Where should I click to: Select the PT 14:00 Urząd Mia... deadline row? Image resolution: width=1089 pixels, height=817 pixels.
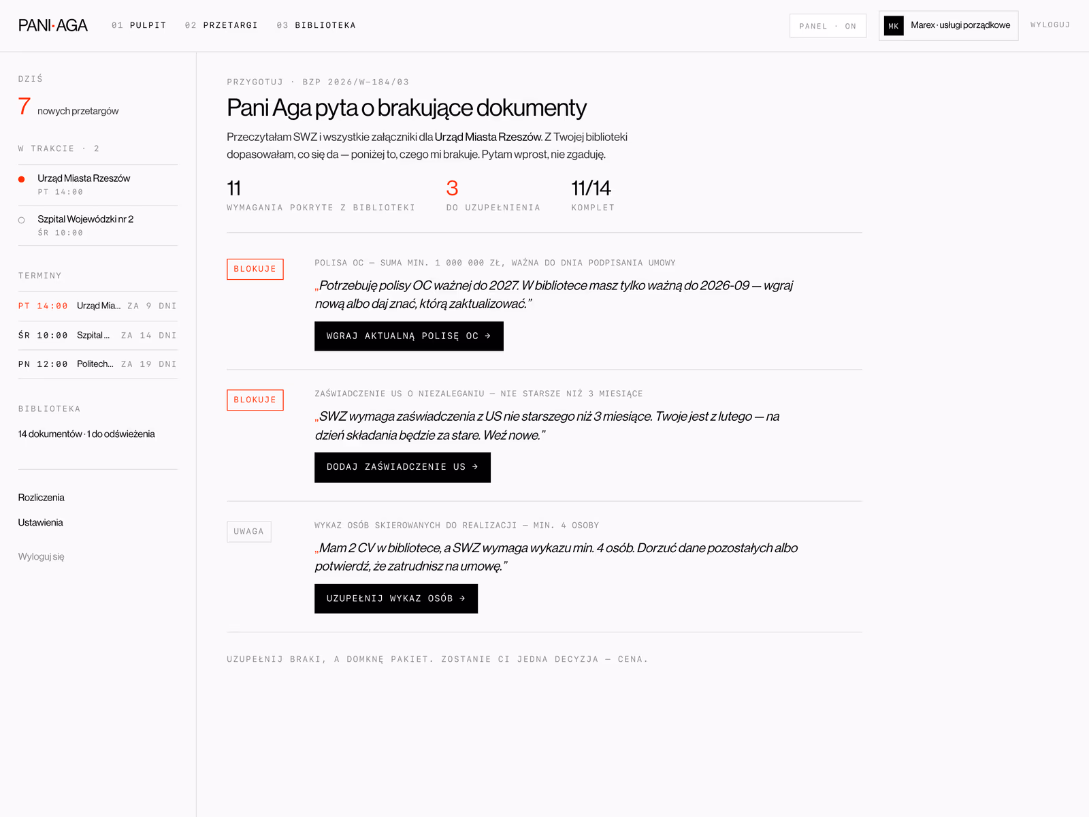tap(97, 306)
